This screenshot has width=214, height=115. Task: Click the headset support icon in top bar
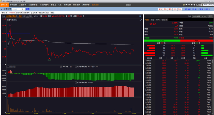pos(189,5)
